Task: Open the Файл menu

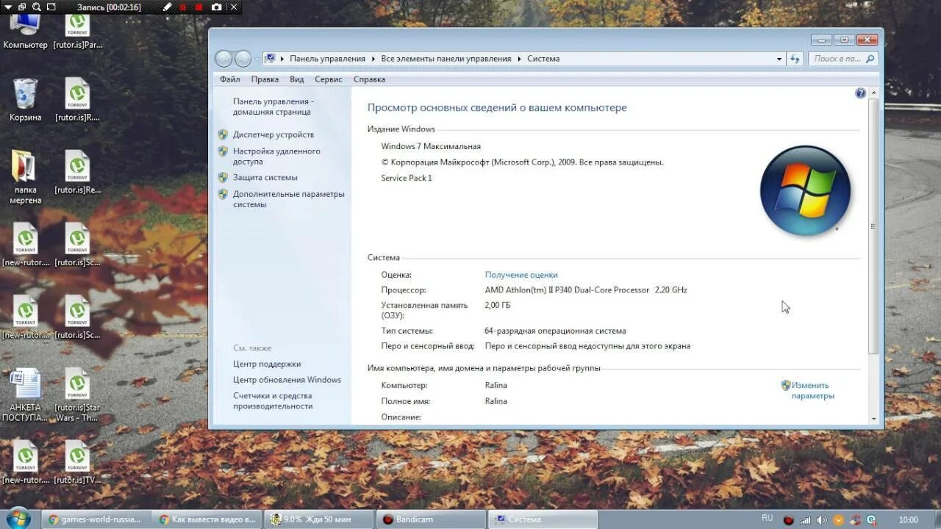Action: [x=230, y=79]
